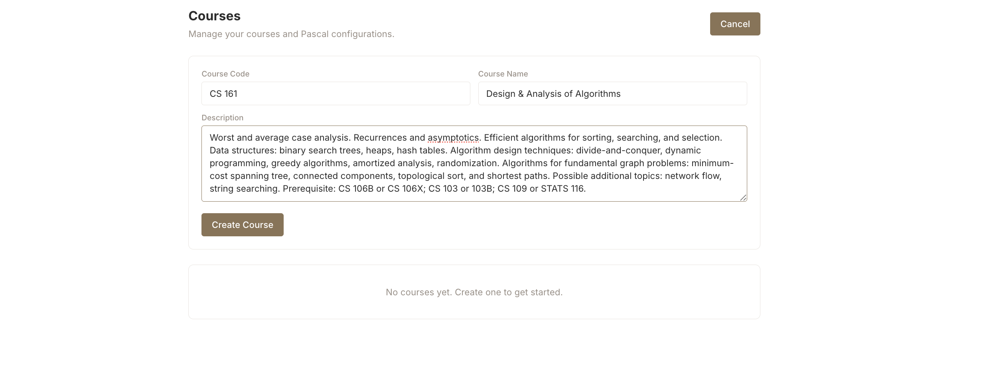The image size is (987, 373).
Task: Click the "Courses" page heading
Action: pos(214,16)
